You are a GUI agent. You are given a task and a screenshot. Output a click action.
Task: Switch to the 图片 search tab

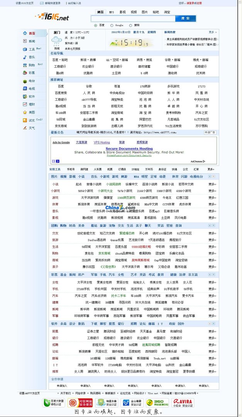pos(145,12)
